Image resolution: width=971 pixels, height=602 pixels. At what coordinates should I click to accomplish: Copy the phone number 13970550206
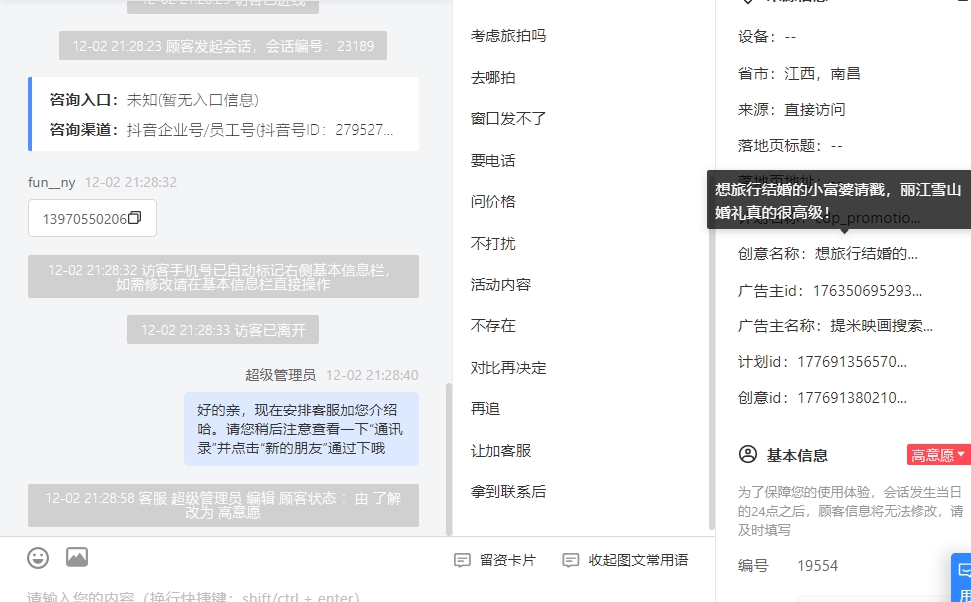pos(135,218)
